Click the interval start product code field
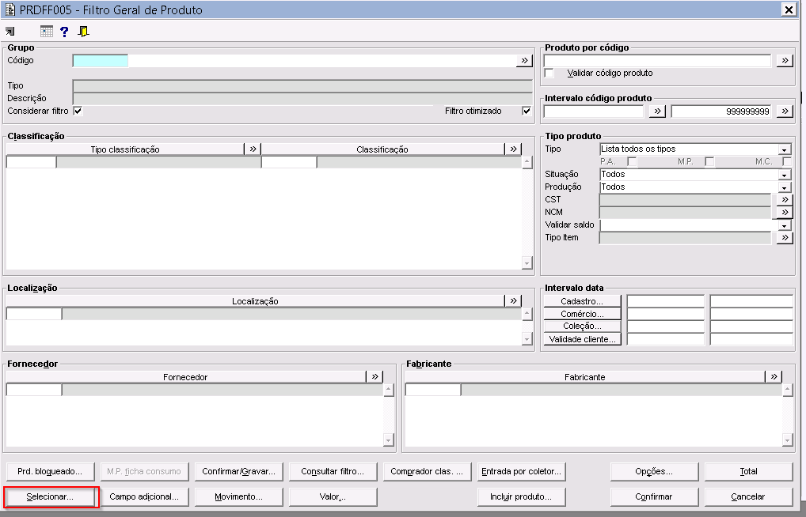 594,111
